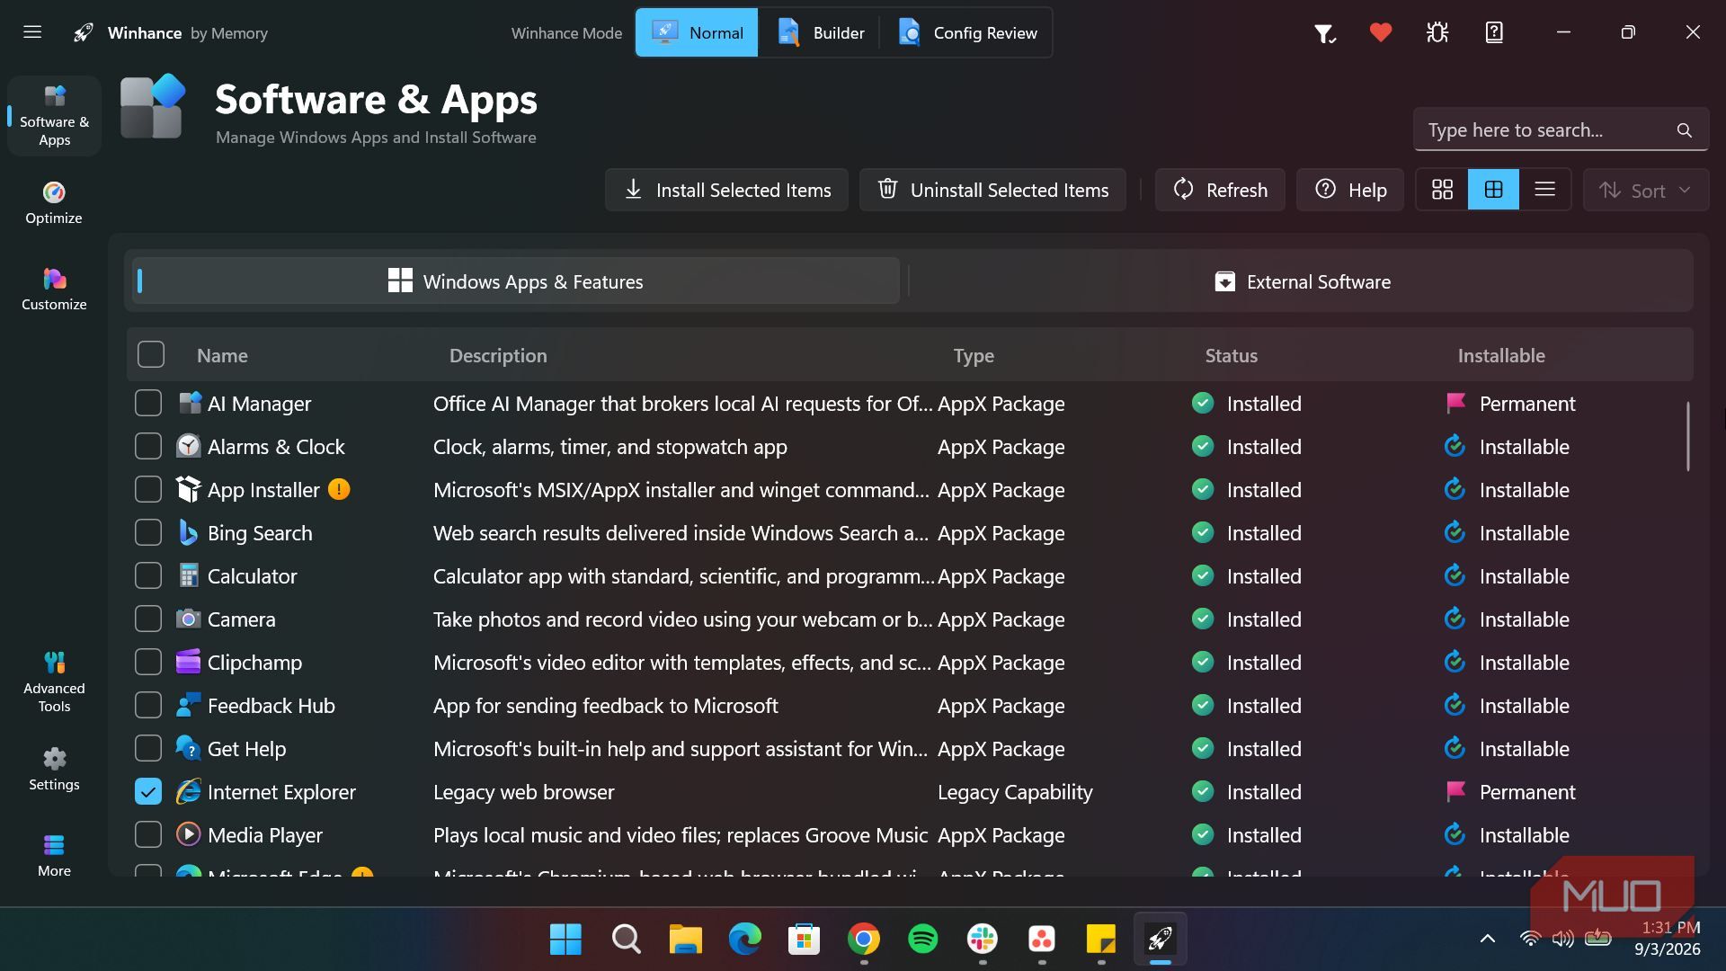Check the Clipchamp checkbox

pos(148,662)
